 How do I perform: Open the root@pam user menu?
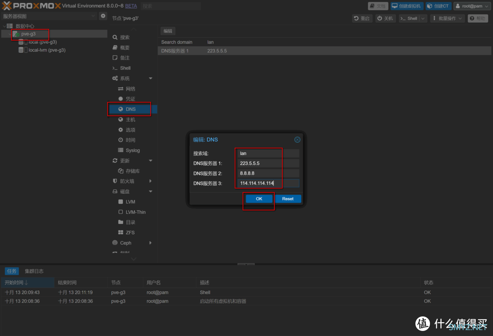tap(472, 6)
